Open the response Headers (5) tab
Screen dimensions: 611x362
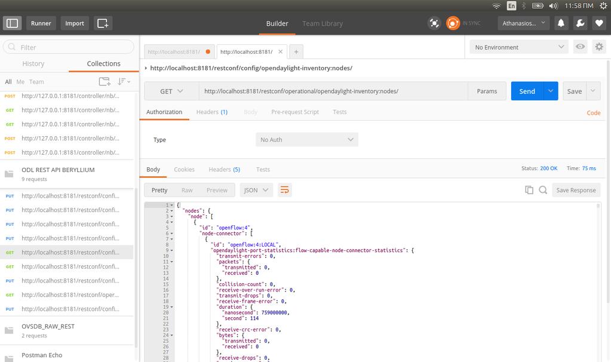[x=225, y=170]
